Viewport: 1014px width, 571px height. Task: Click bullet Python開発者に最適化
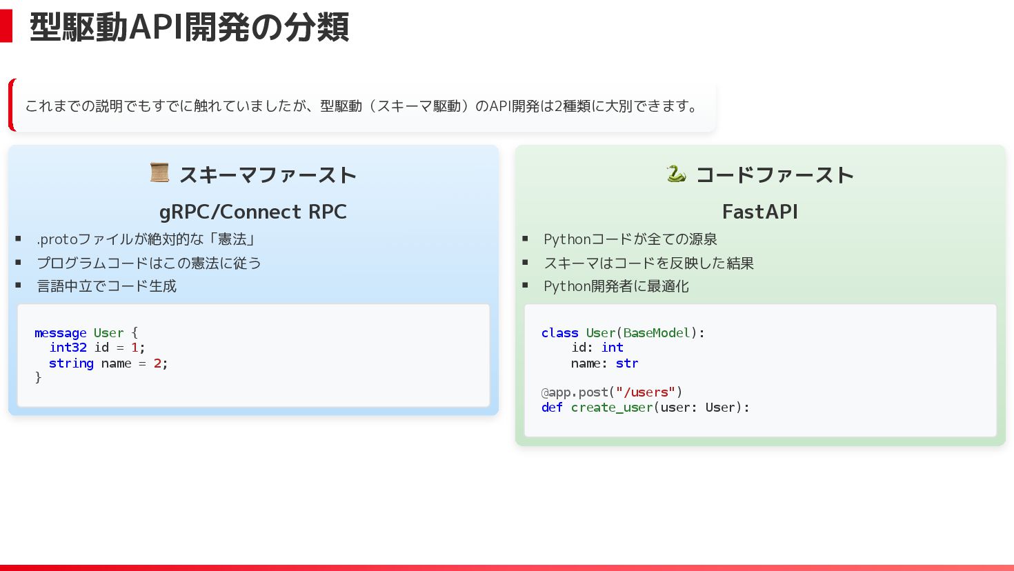pos(616,286)
